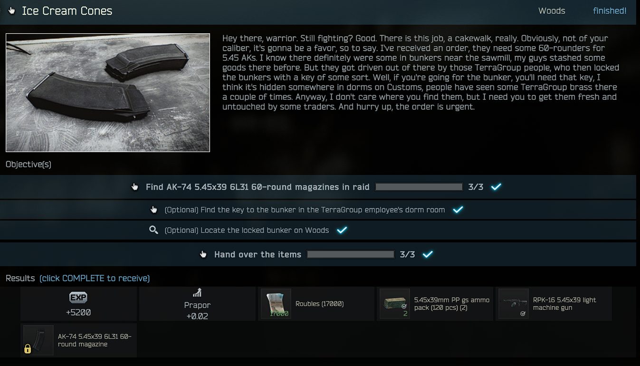Viewport: 640px width, 366px height.
Task: Click the hand icon beside Ice Cream Cones title
Action: pyautogui.click(x=11, y=10)
